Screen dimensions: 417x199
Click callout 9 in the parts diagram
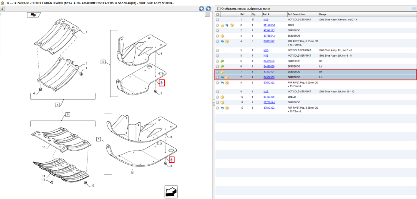68,114
